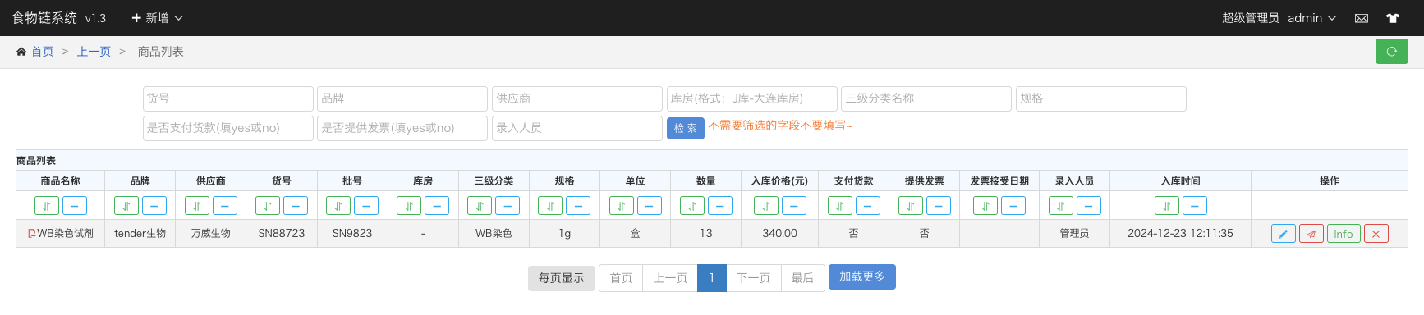Click the minus icon under 品牌 column
This screenshot has width=1424, height=315.
click(x=154, y=206)
